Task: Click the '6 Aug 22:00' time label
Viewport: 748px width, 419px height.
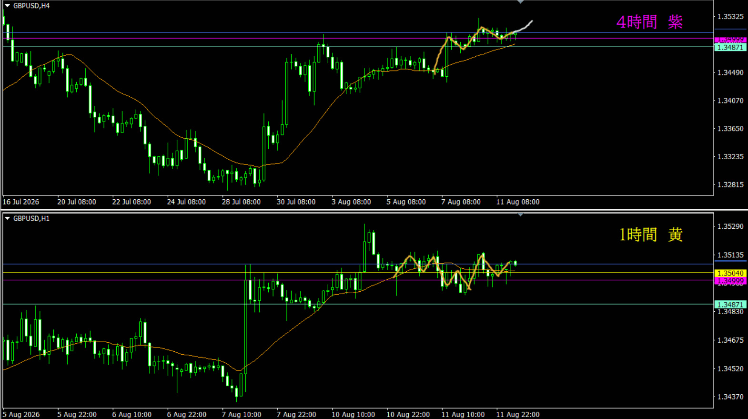Action: pos(187,414)
